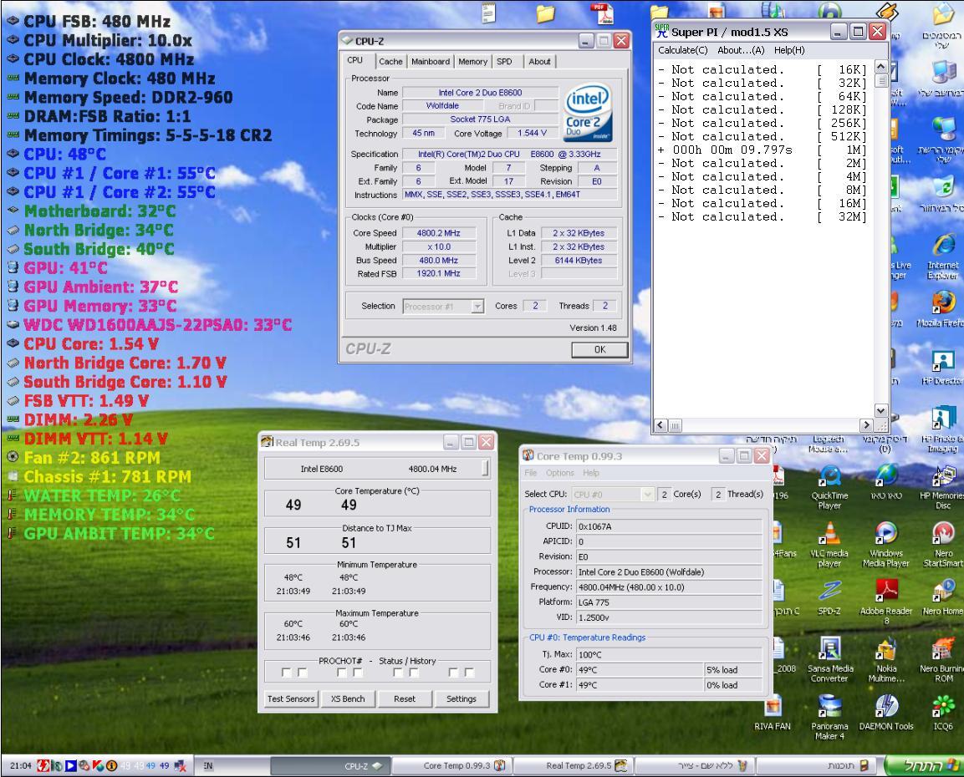Switch to the Mainboard tab in CPU-Z

pyautogui.click(x=431, y=62)
